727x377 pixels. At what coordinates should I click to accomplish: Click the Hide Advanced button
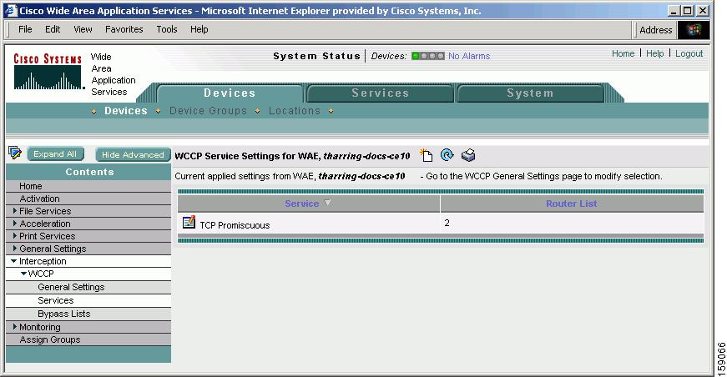133,154
